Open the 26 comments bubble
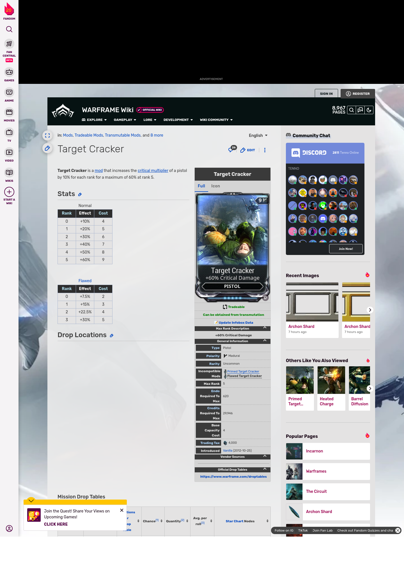The height and width of the screenshot is (561, 404). click(232, 149)
